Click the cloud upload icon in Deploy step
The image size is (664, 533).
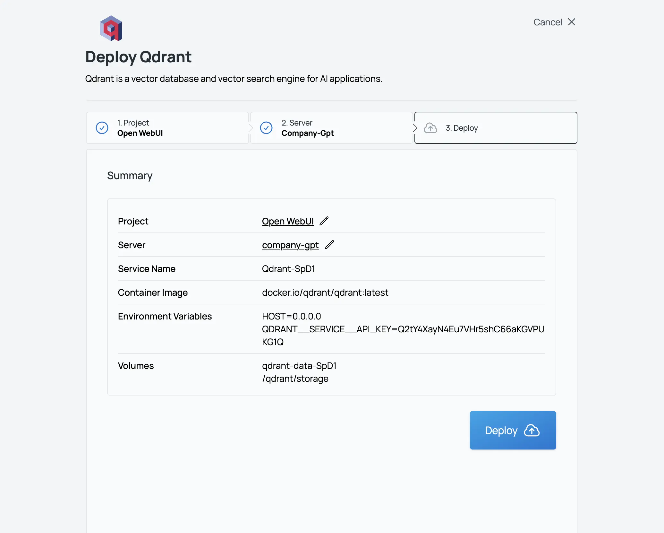coord(430,128)
